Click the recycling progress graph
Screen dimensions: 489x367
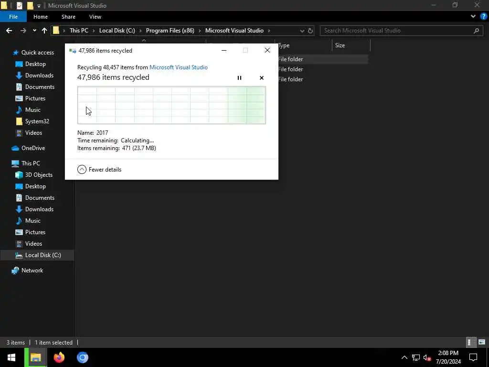coord(171,105)
